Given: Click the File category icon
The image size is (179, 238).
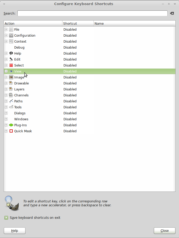Looking at the screenshot, I should click(11, 29).
